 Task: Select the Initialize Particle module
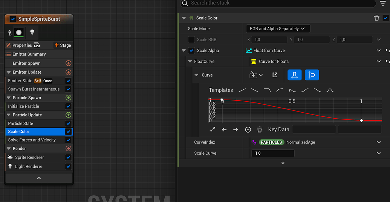coord(24,106)
